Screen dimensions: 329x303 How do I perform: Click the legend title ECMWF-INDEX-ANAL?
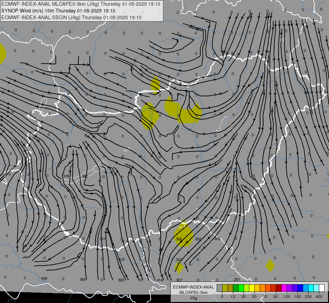[x=194, y=287]
